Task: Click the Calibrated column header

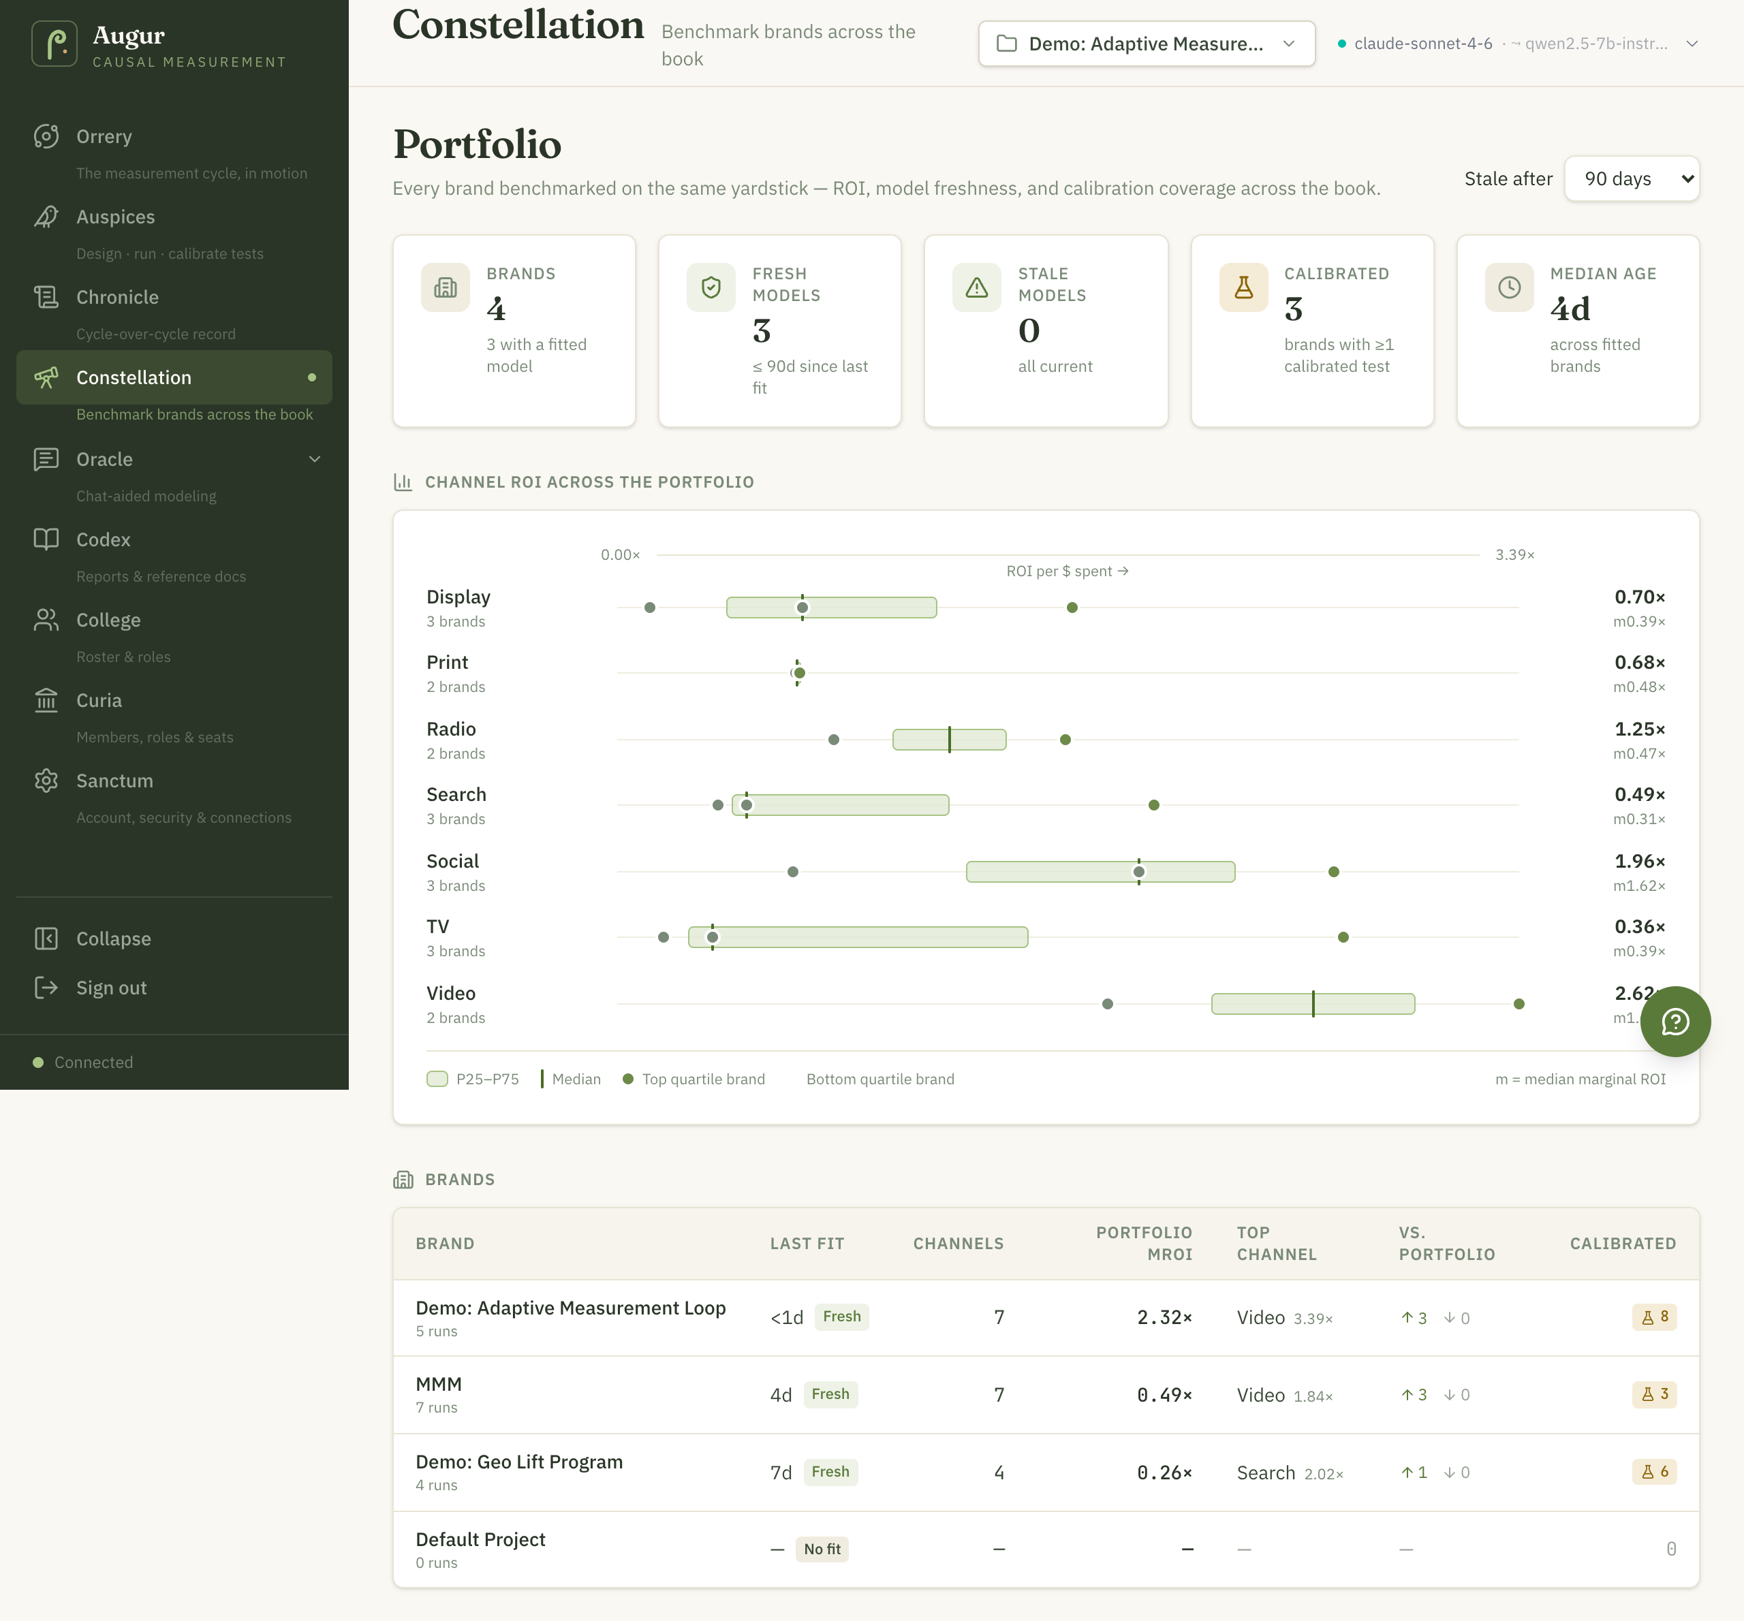Action: coord(1623,1243)
